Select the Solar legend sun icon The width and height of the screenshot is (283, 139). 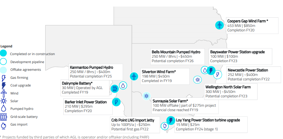(x=4, y=101)
